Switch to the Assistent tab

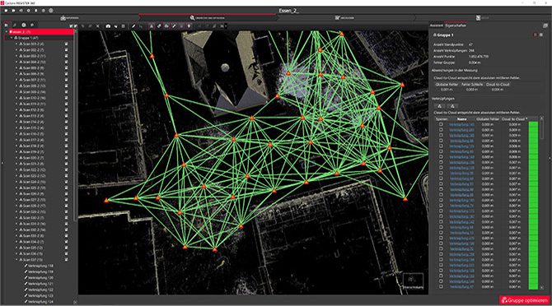tap(437, 25)
